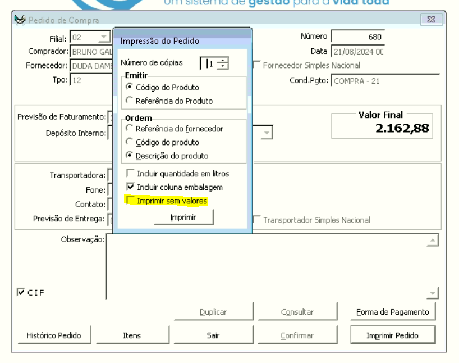The width and height of the screenshot is (459, 363).
Task: Choose Referência do fornecedor order option
Action: coord(130,129)
